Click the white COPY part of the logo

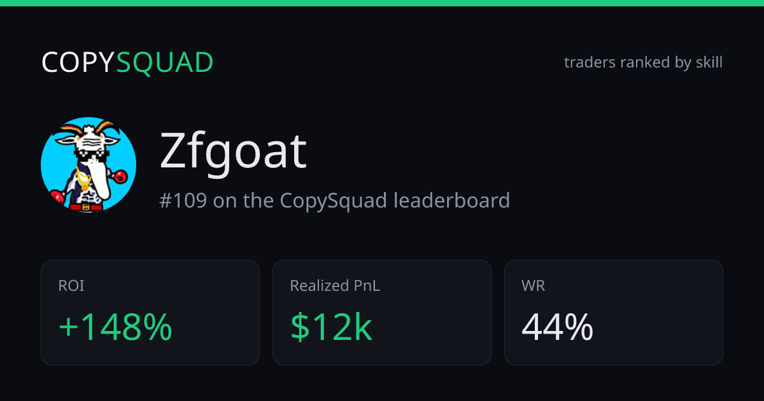78,62
